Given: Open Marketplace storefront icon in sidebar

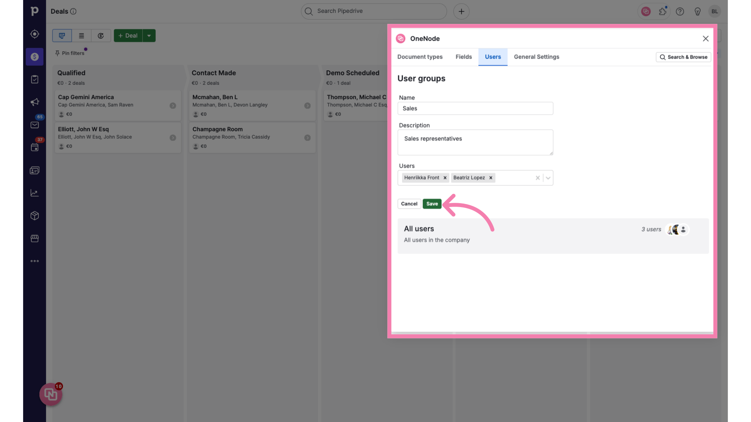Looking at the screenshot, I should 34,238.
